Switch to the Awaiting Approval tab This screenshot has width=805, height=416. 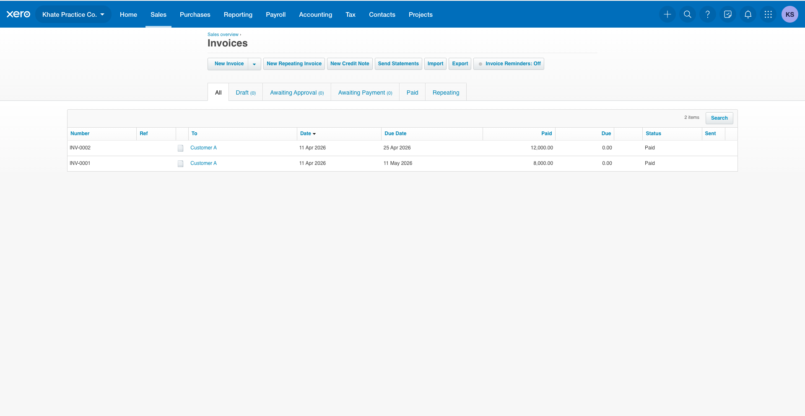297,92
